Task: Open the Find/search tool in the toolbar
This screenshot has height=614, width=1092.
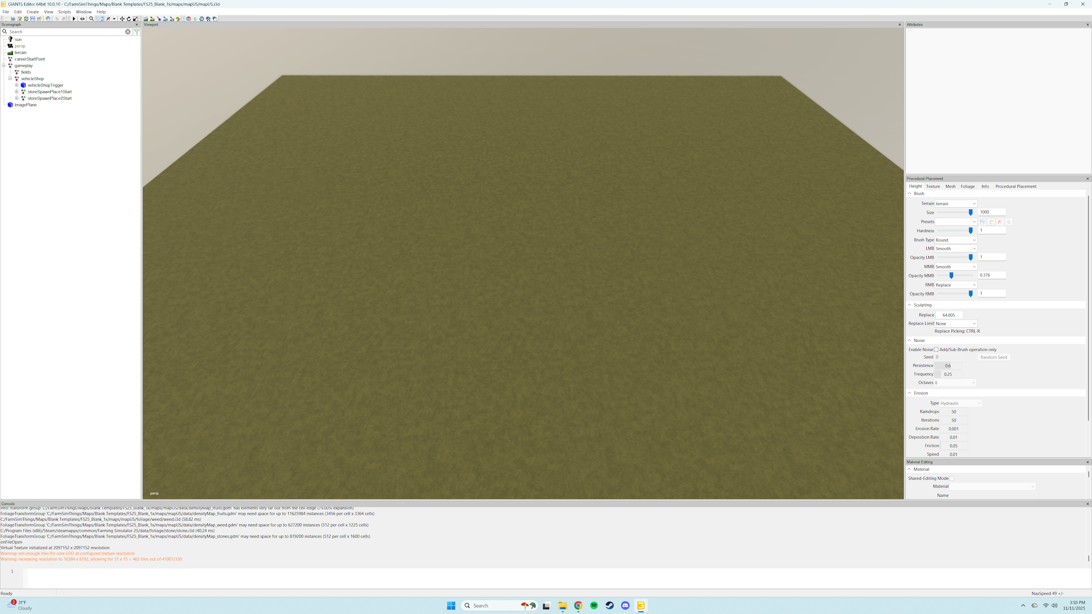Action: [91, 19]
